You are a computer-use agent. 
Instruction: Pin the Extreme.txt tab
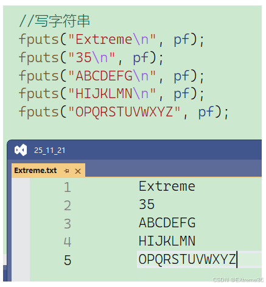point(66,171)
